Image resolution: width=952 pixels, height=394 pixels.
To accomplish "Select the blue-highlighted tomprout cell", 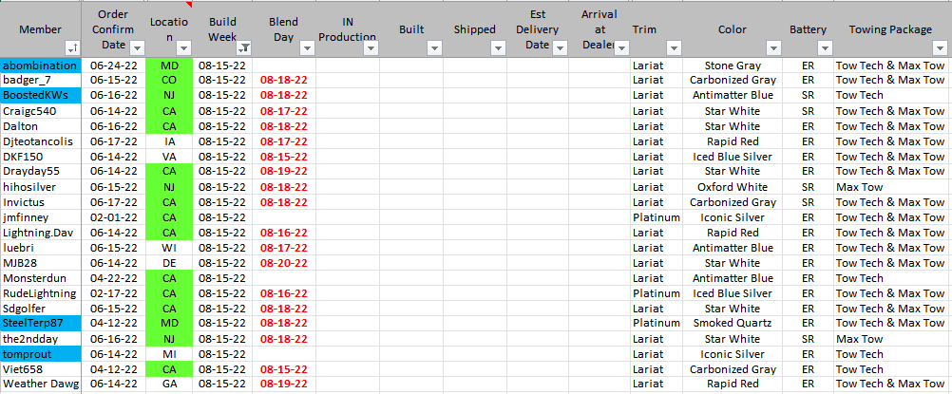I will (40, 354).
